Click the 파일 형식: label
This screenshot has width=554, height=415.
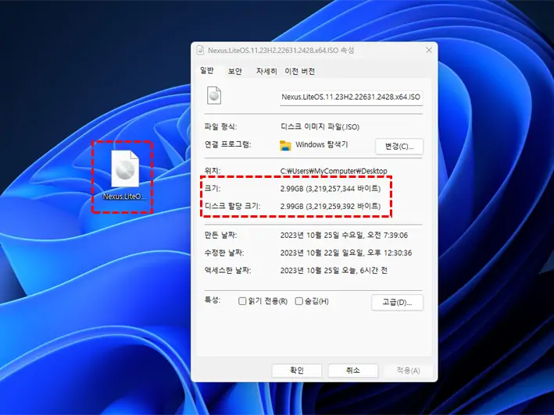(x=220, y=126)
